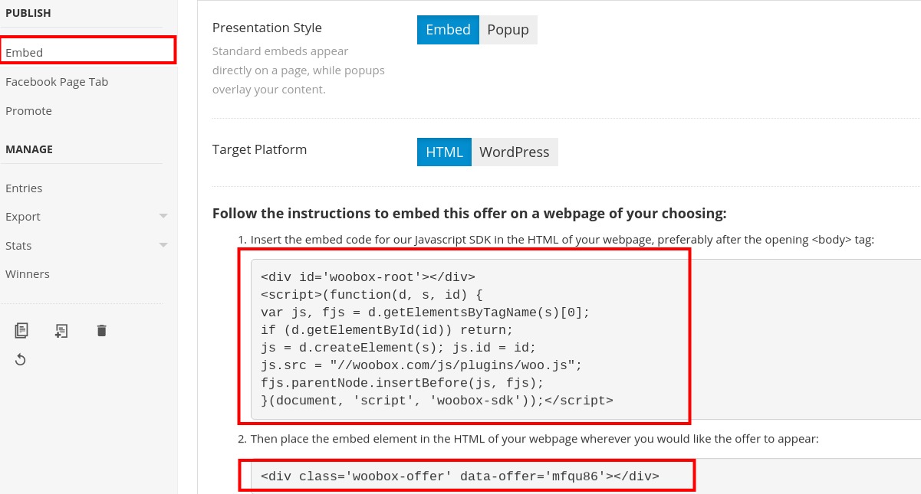Open the Stats menu item

click(x=18, y=246)
